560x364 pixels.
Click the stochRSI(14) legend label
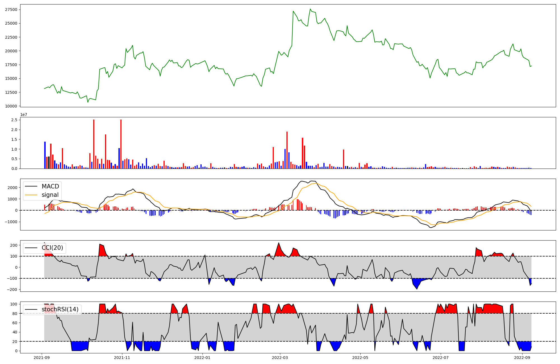tap(60, 309)
